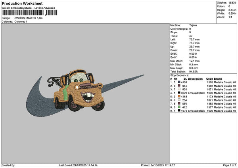Click the 'Production Worksheet' title

(x=22, y=3)
